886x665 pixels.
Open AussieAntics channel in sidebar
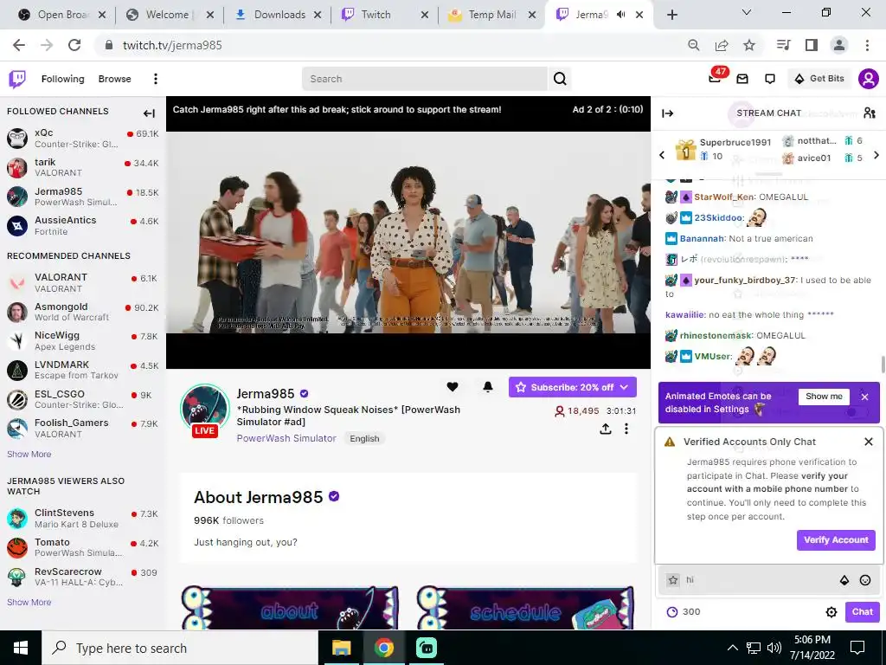pyautogui.click(x=82, y=225)
